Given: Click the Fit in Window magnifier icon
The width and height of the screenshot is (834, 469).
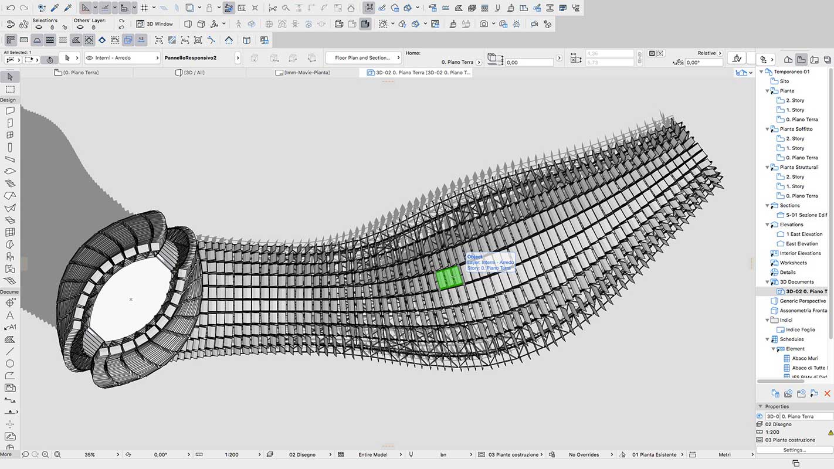Looking at the screenshot, I should pyautogui.click(x=57, y=454).
